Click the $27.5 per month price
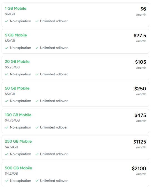Viewport: 152px width, 188px height. pyautogui.click(x=140, y=36)
